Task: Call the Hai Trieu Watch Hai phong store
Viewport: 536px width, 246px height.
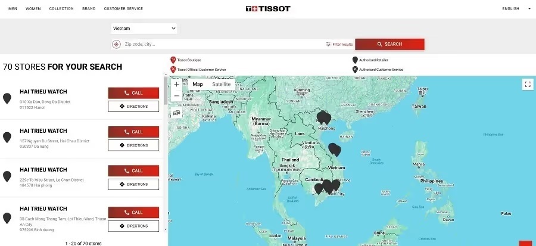Action: pyautogui.click(x=133, y=171)
